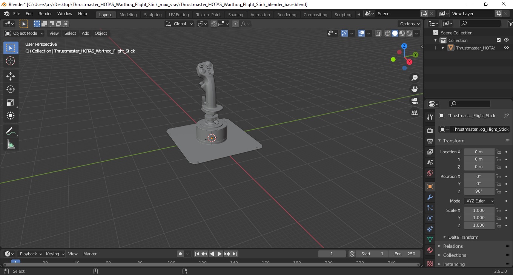Toggle viewport overlays display
The width and height of the screenshot is (513, 275).
(x=361, y=33)
